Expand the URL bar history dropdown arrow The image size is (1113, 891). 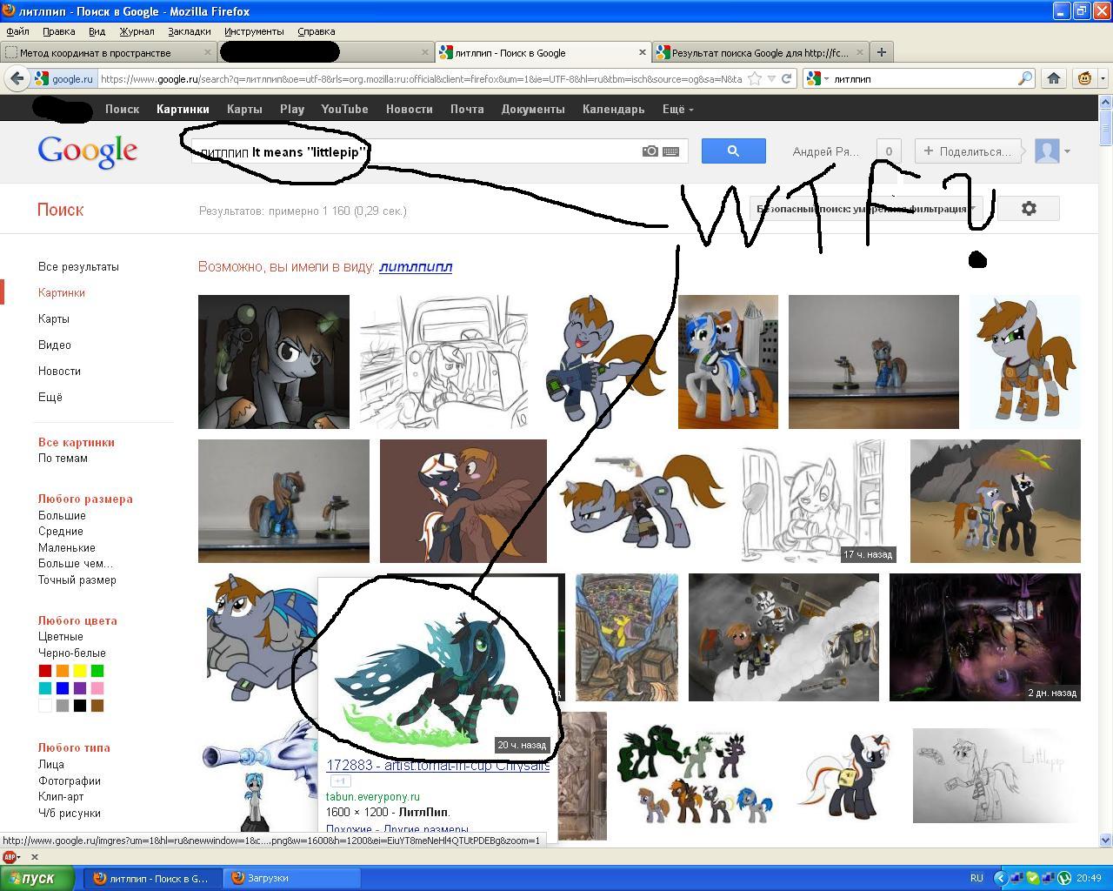[770, 78]
